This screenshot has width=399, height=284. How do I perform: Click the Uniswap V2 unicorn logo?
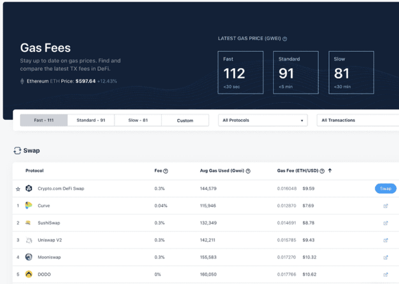[29, 240]
